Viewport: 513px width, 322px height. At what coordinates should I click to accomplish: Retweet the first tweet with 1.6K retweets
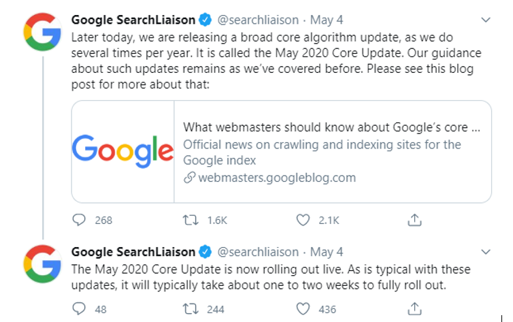(192, 220)
